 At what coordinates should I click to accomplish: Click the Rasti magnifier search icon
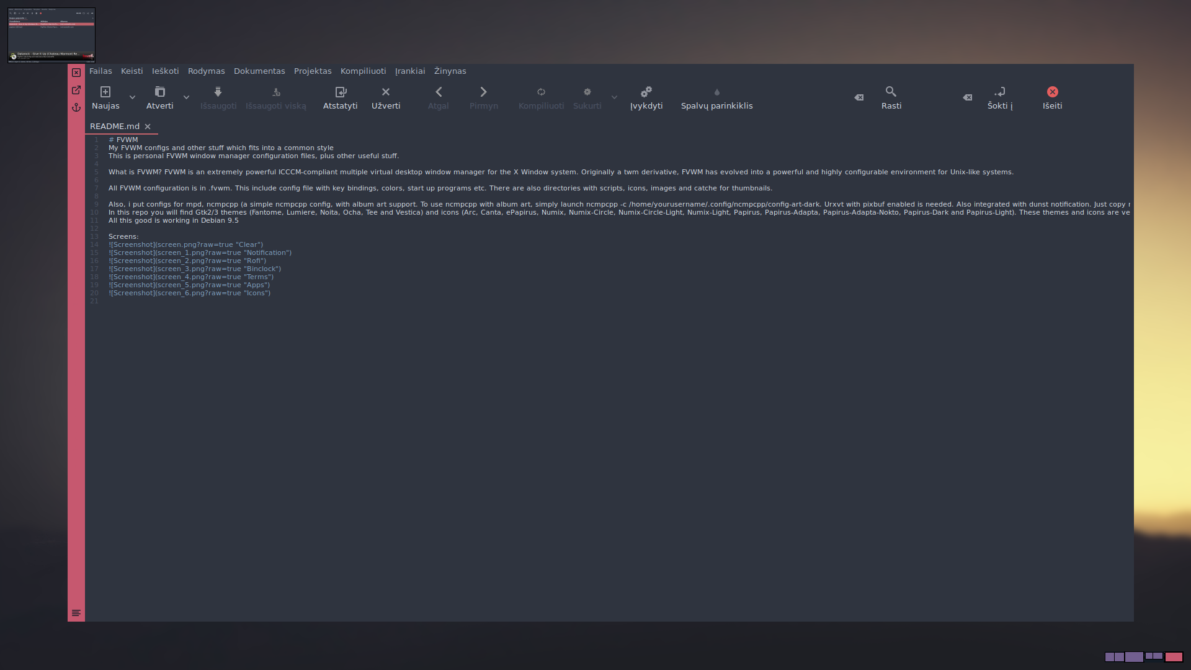point(891,92)
